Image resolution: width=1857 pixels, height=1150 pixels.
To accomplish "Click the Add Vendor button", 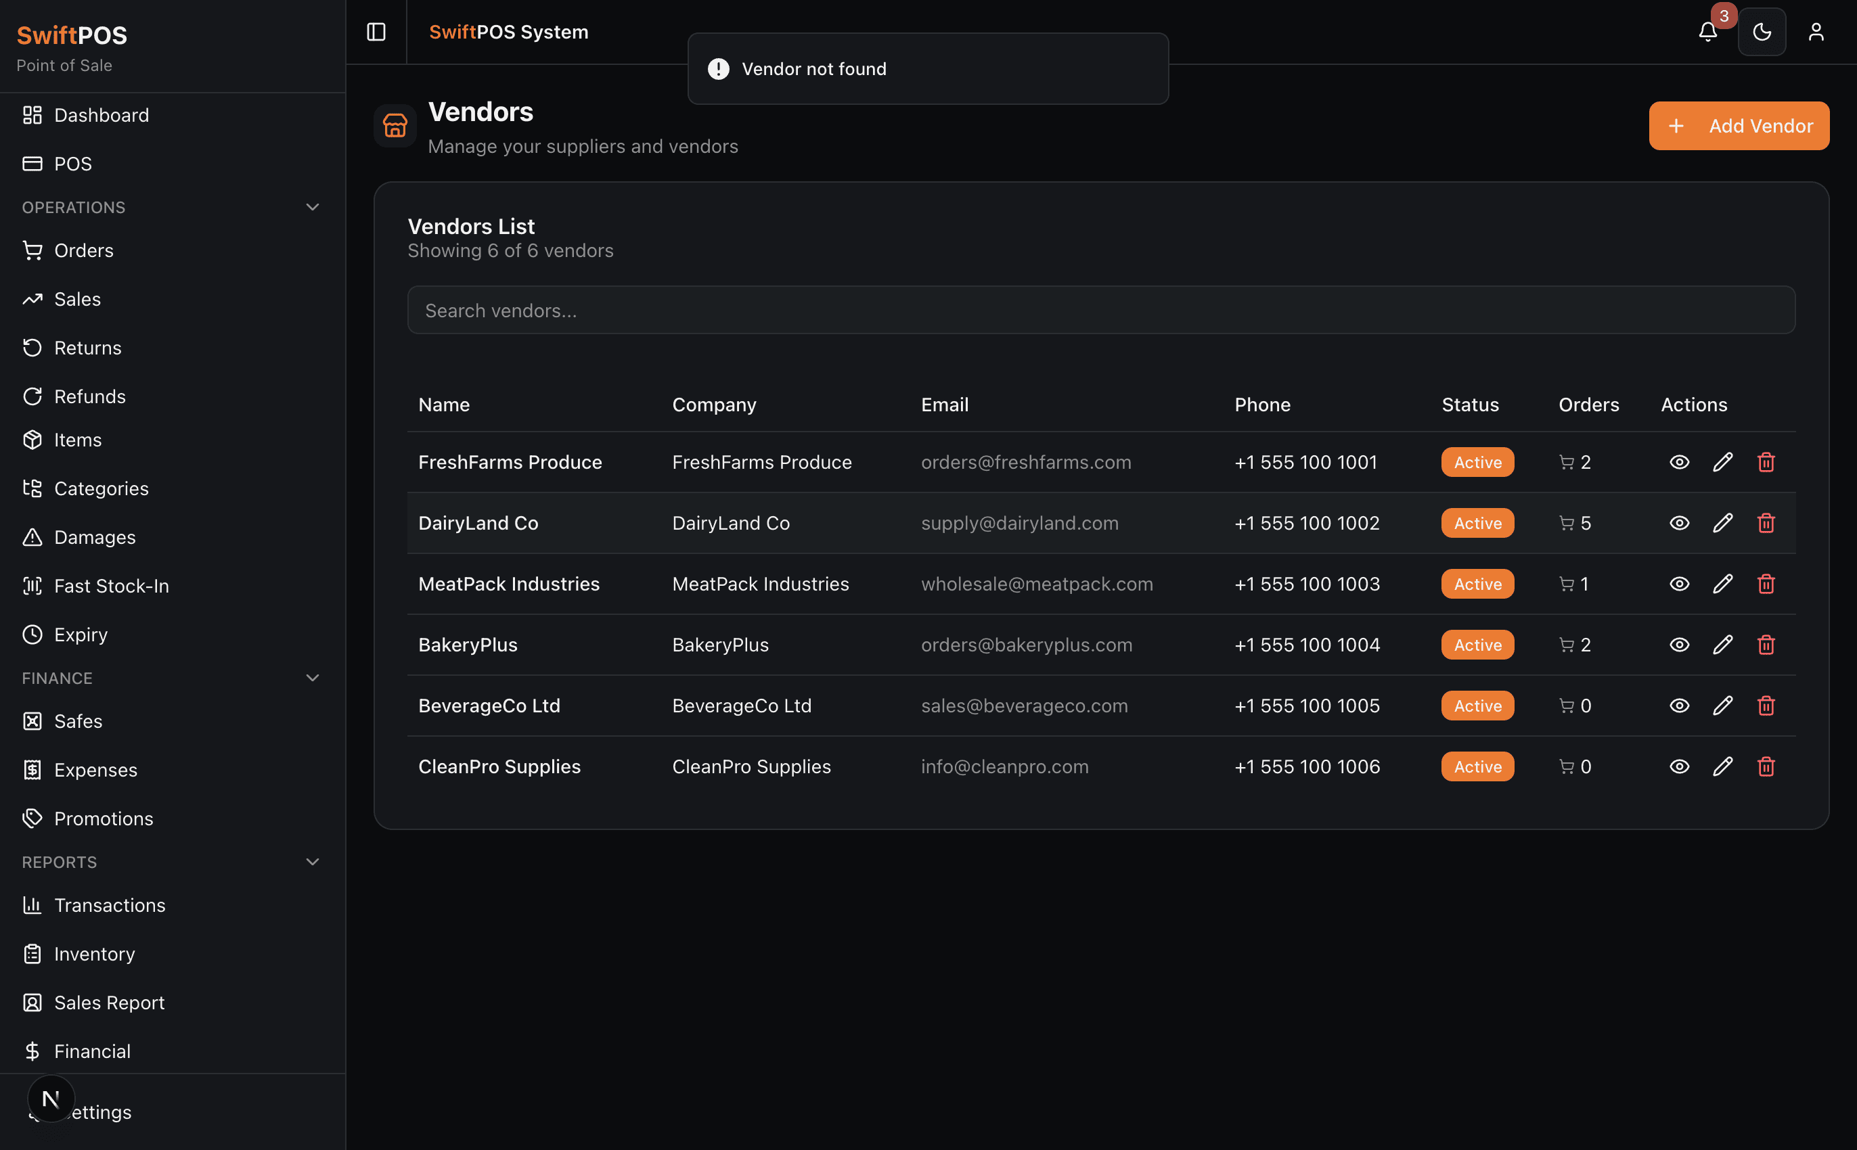I will pos(1739,127).
